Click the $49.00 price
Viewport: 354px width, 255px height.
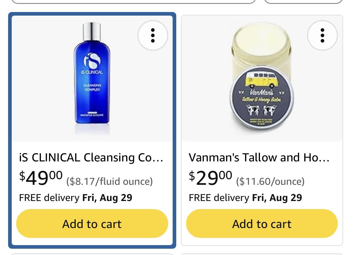41,178
